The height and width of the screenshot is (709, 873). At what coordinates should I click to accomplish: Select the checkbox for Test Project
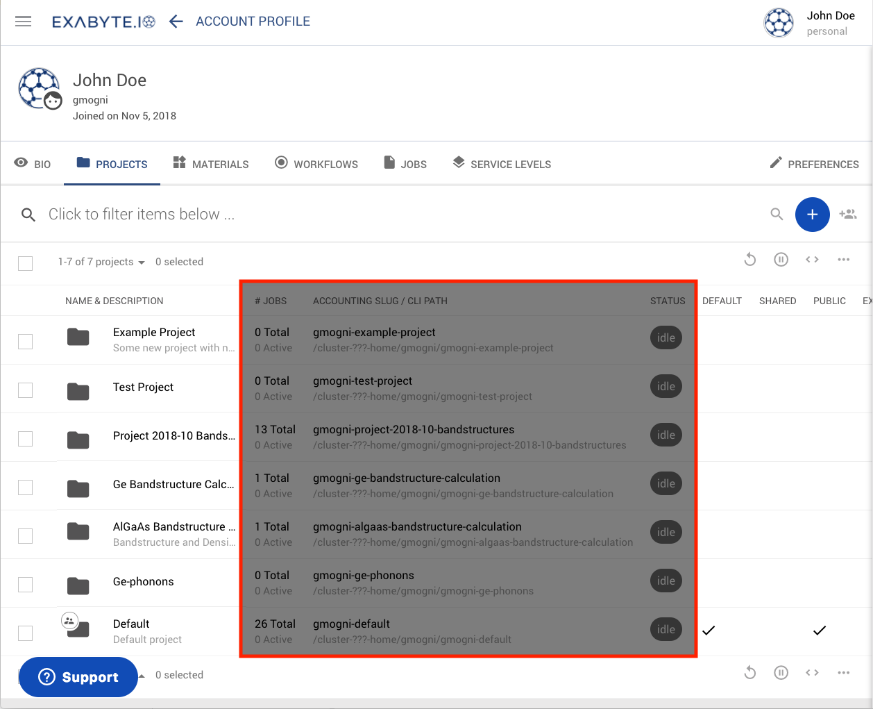point(25,390)
